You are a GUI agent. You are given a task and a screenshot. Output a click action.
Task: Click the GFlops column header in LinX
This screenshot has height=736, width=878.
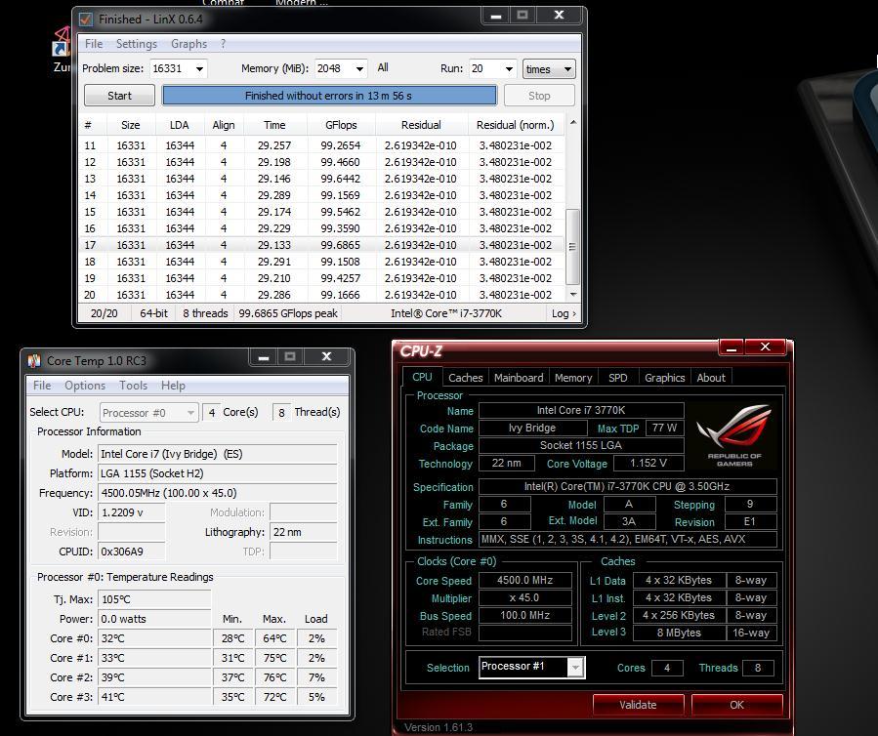[x=341, y=125]
